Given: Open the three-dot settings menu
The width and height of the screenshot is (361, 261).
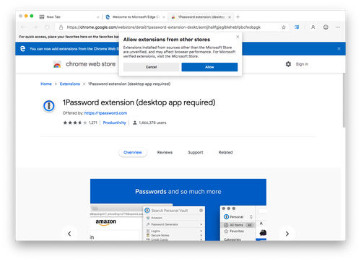Looking at the screenshot, I should click(338, 27).
